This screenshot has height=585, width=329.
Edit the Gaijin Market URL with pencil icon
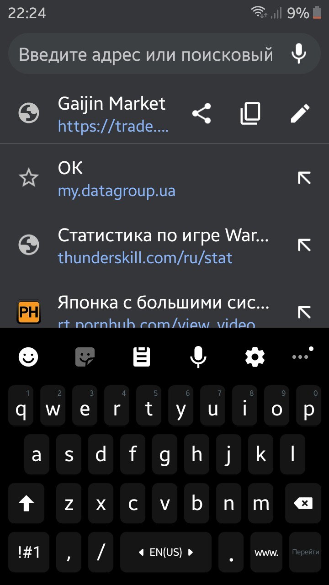click(x=300, y=113)
